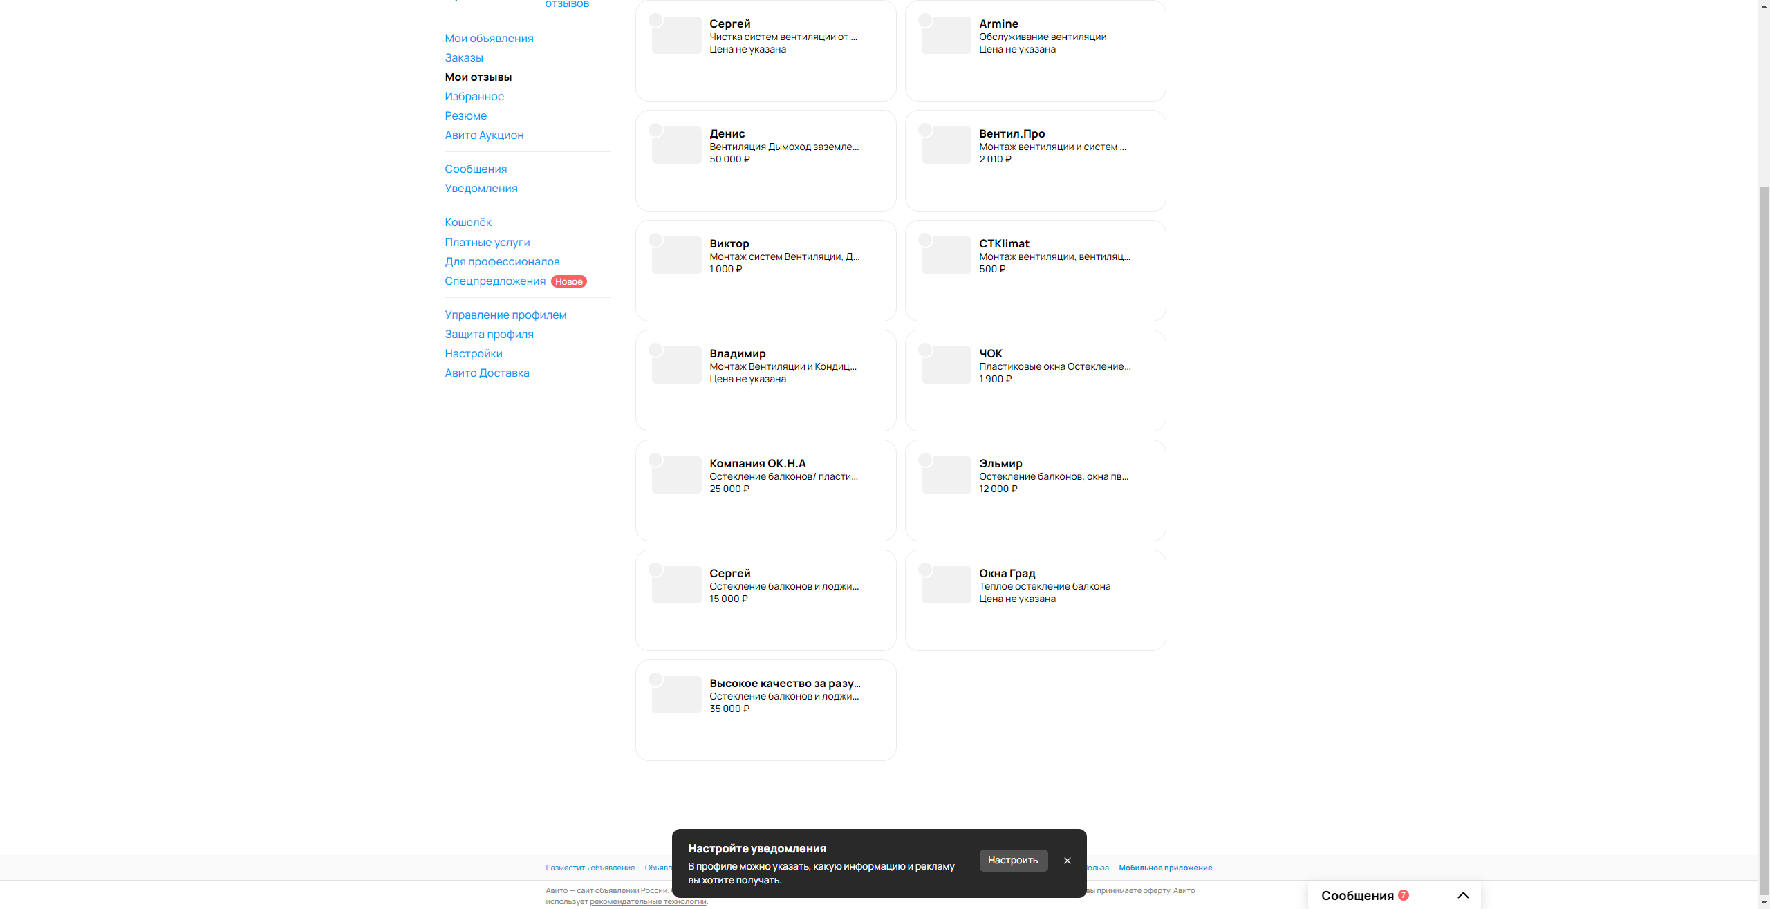1770x909 pixels.
Task: Open Авито Доставка sidebar link
Action: click(487, 373)
